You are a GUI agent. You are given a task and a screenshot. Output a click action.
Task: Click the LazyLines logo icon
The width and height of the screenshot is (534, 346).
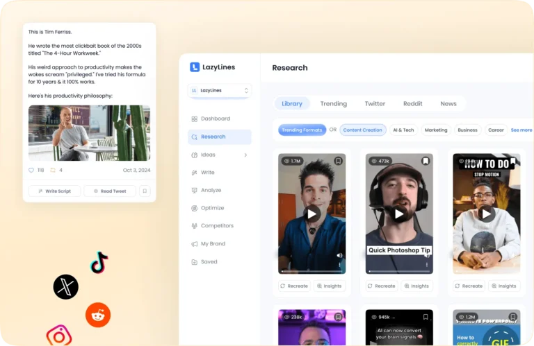(x=195, y=67)
